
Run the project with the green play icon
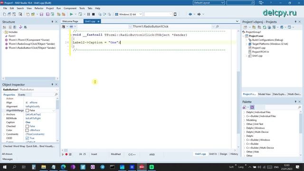(x=71, y=14)
